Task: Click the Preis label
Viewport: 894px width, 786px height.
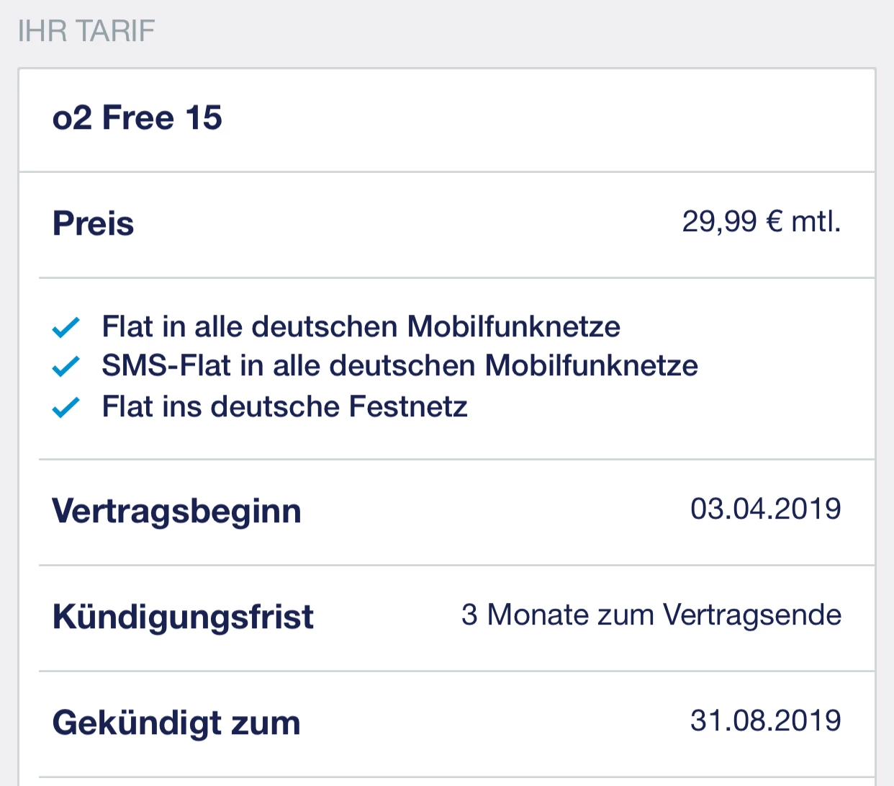Action: click(x=94, y=223)
